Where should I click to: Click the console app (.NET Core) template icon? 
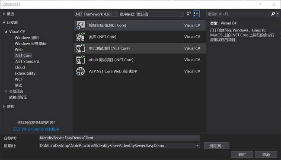pyautogui.click(x=80, y=25)
